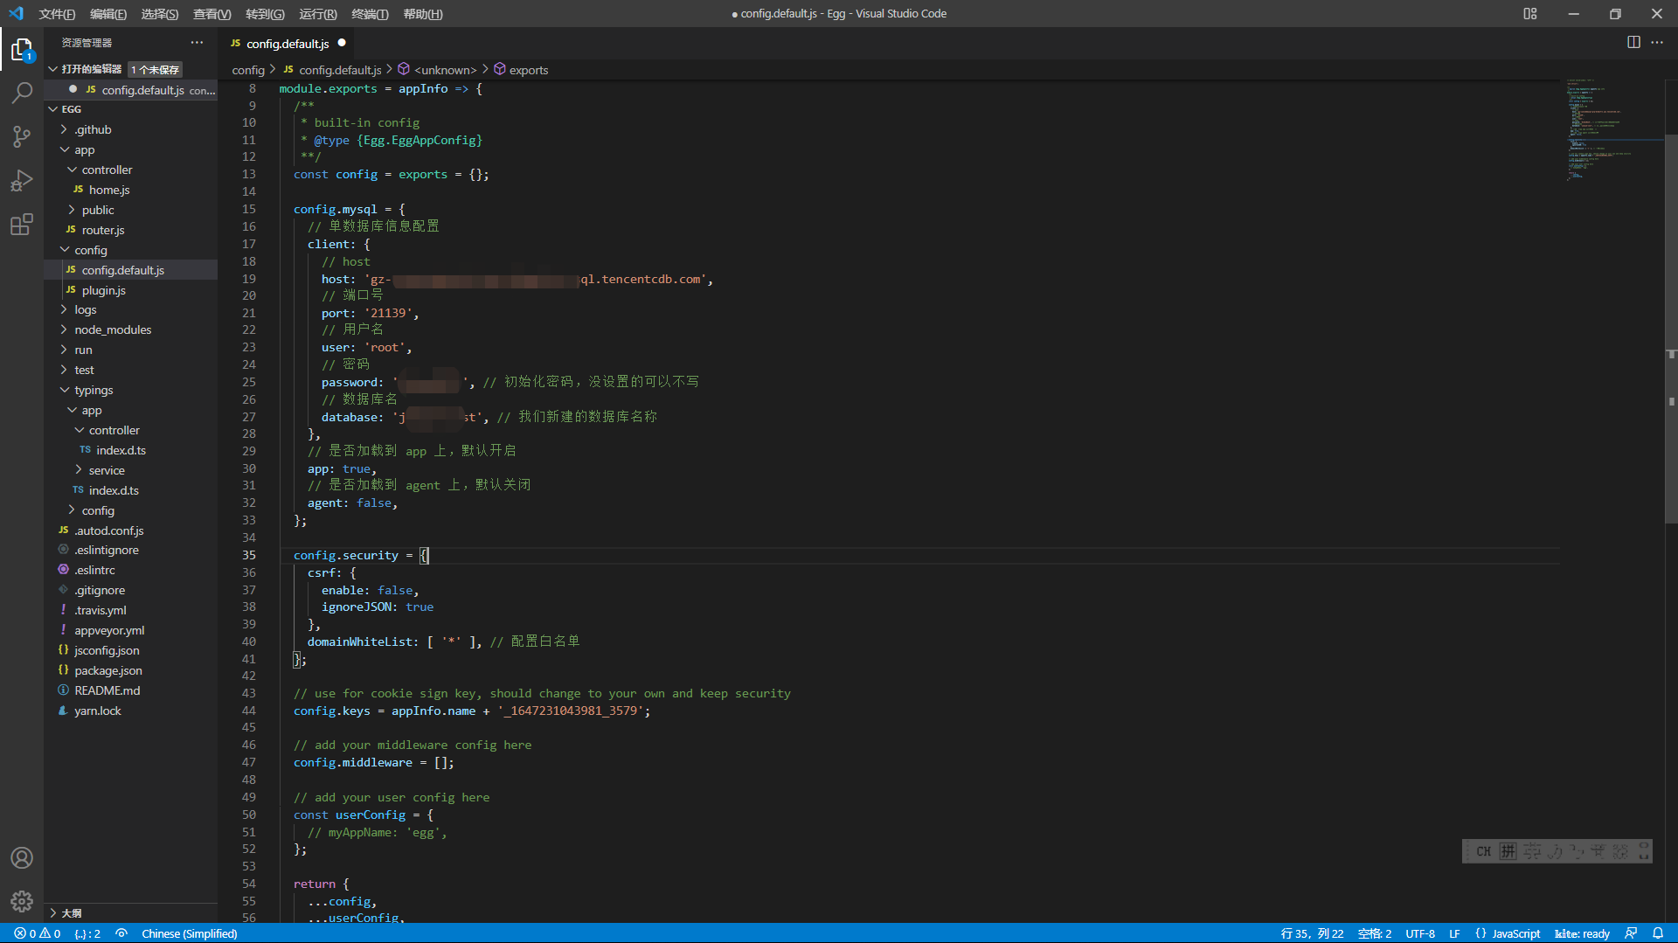Click config.default.js in Open Editors list

pyautogui.click(x=142, y=89)
